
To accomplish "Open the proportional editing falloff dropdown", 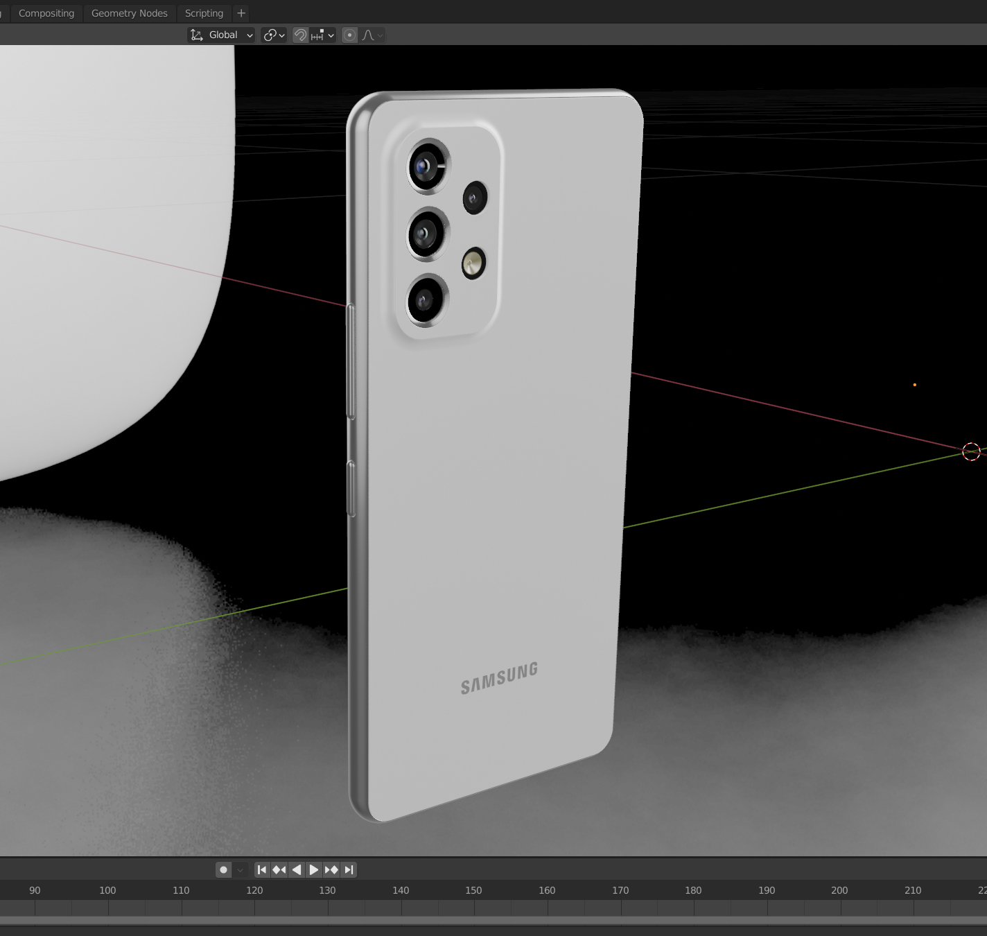I will (x=372, y=35).
